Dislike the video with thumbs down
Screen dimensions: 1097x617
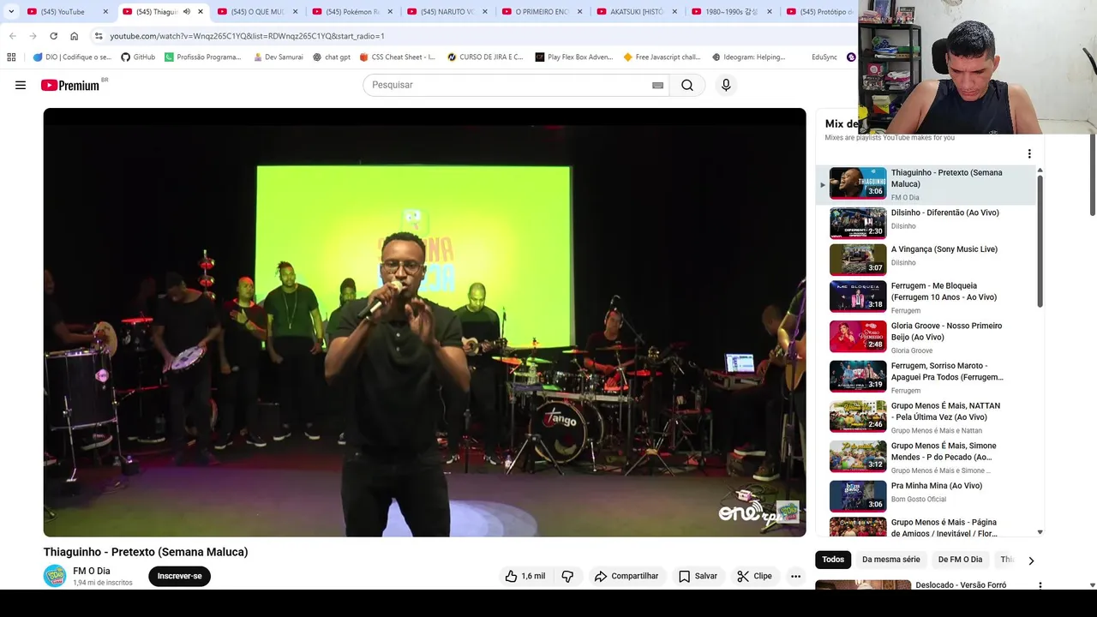[567, 576]
